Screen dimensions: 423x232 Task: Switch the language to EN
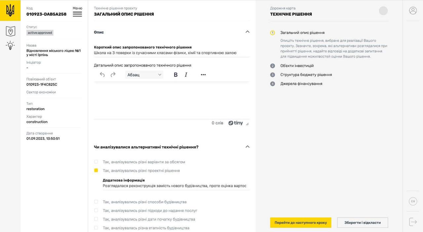(x=413, y=201)
